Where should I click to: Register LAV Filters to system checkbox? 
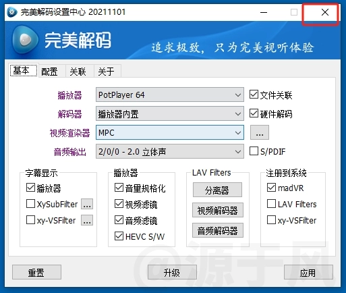coord(271,204)
